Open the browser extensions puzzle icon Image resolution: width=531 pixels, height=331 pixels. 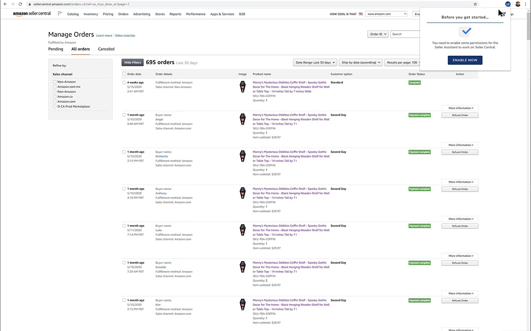point(508,4)
